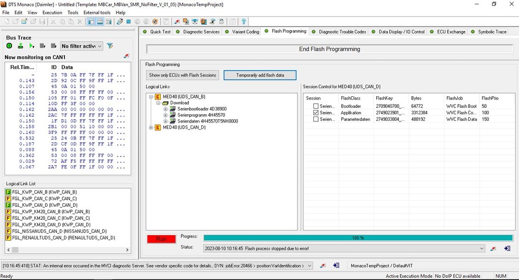Image resolution: width=519 pixels, height=280 pixels.
Task: Click the Cut scissors toolbar icon
Action: tap(53, 21)
